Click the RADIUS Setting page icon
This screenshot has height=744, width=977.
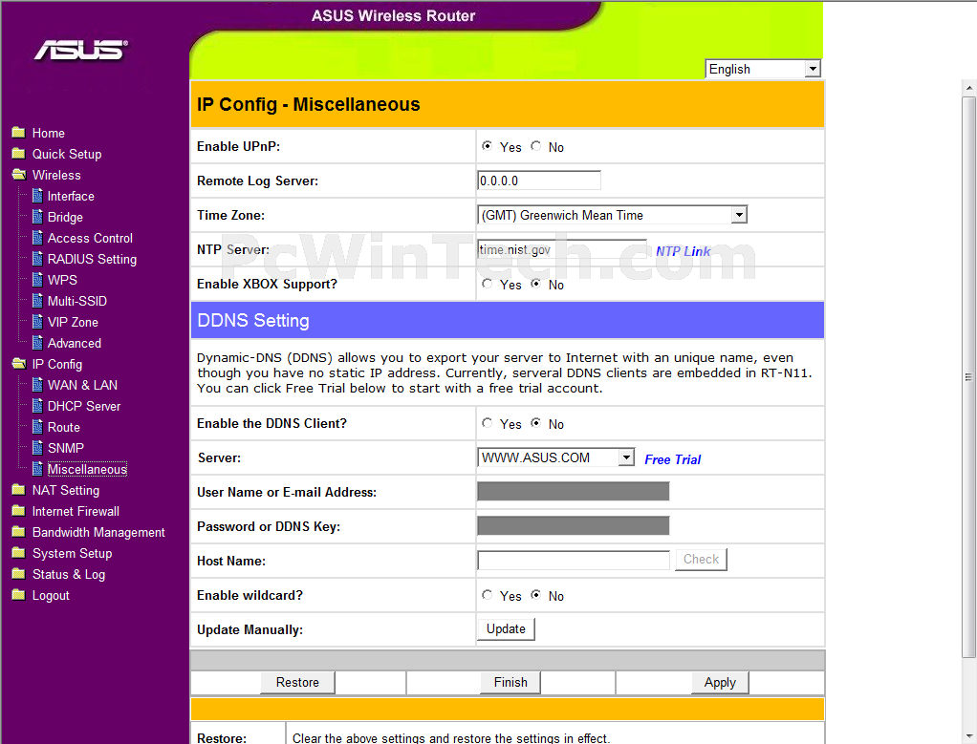[x=37, y=259]
